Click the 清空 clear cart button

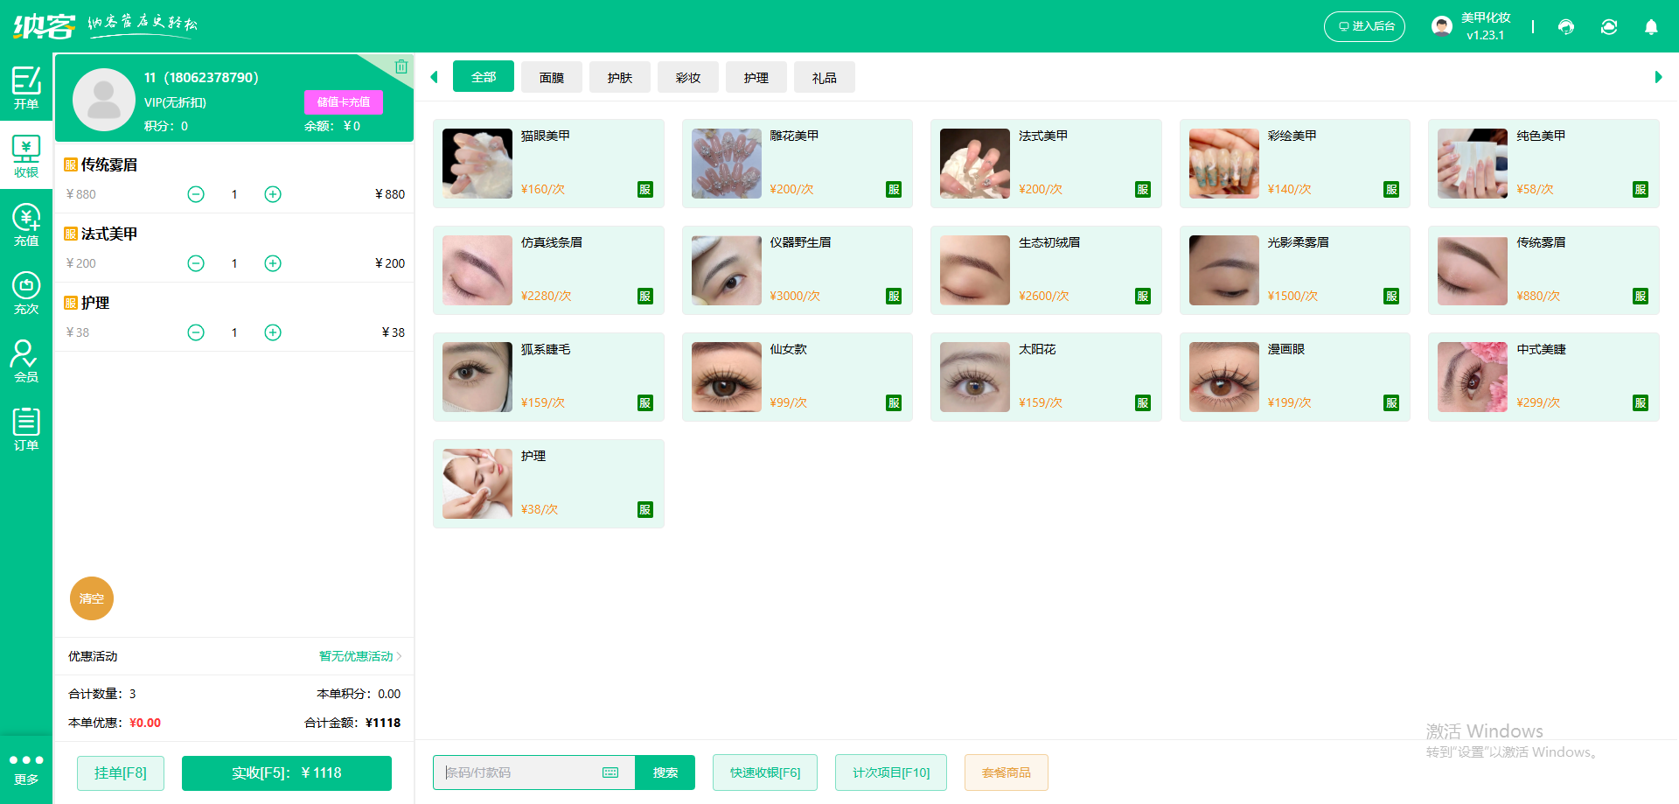pyautogui.click(x=92, y=598)
